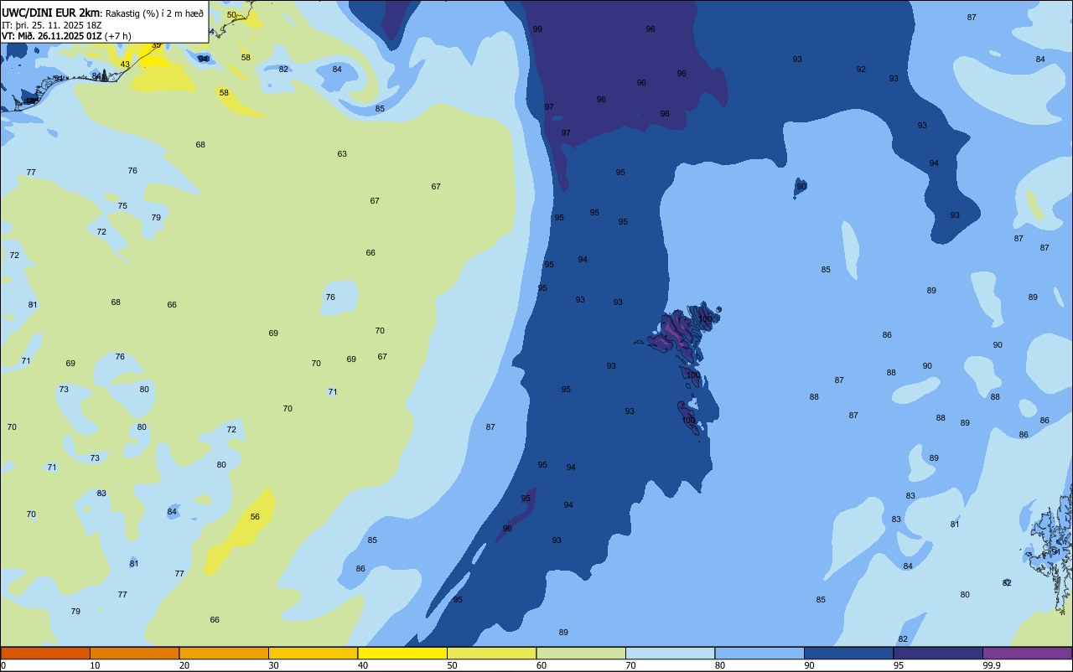Pick the 90–95 dark blue legend swatch
The image size is (1073, 672).
point(848,653)
